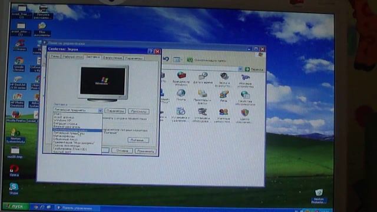Select the Opera desktop icon
This screenshot has height=212, width=377.
point(14,170)
